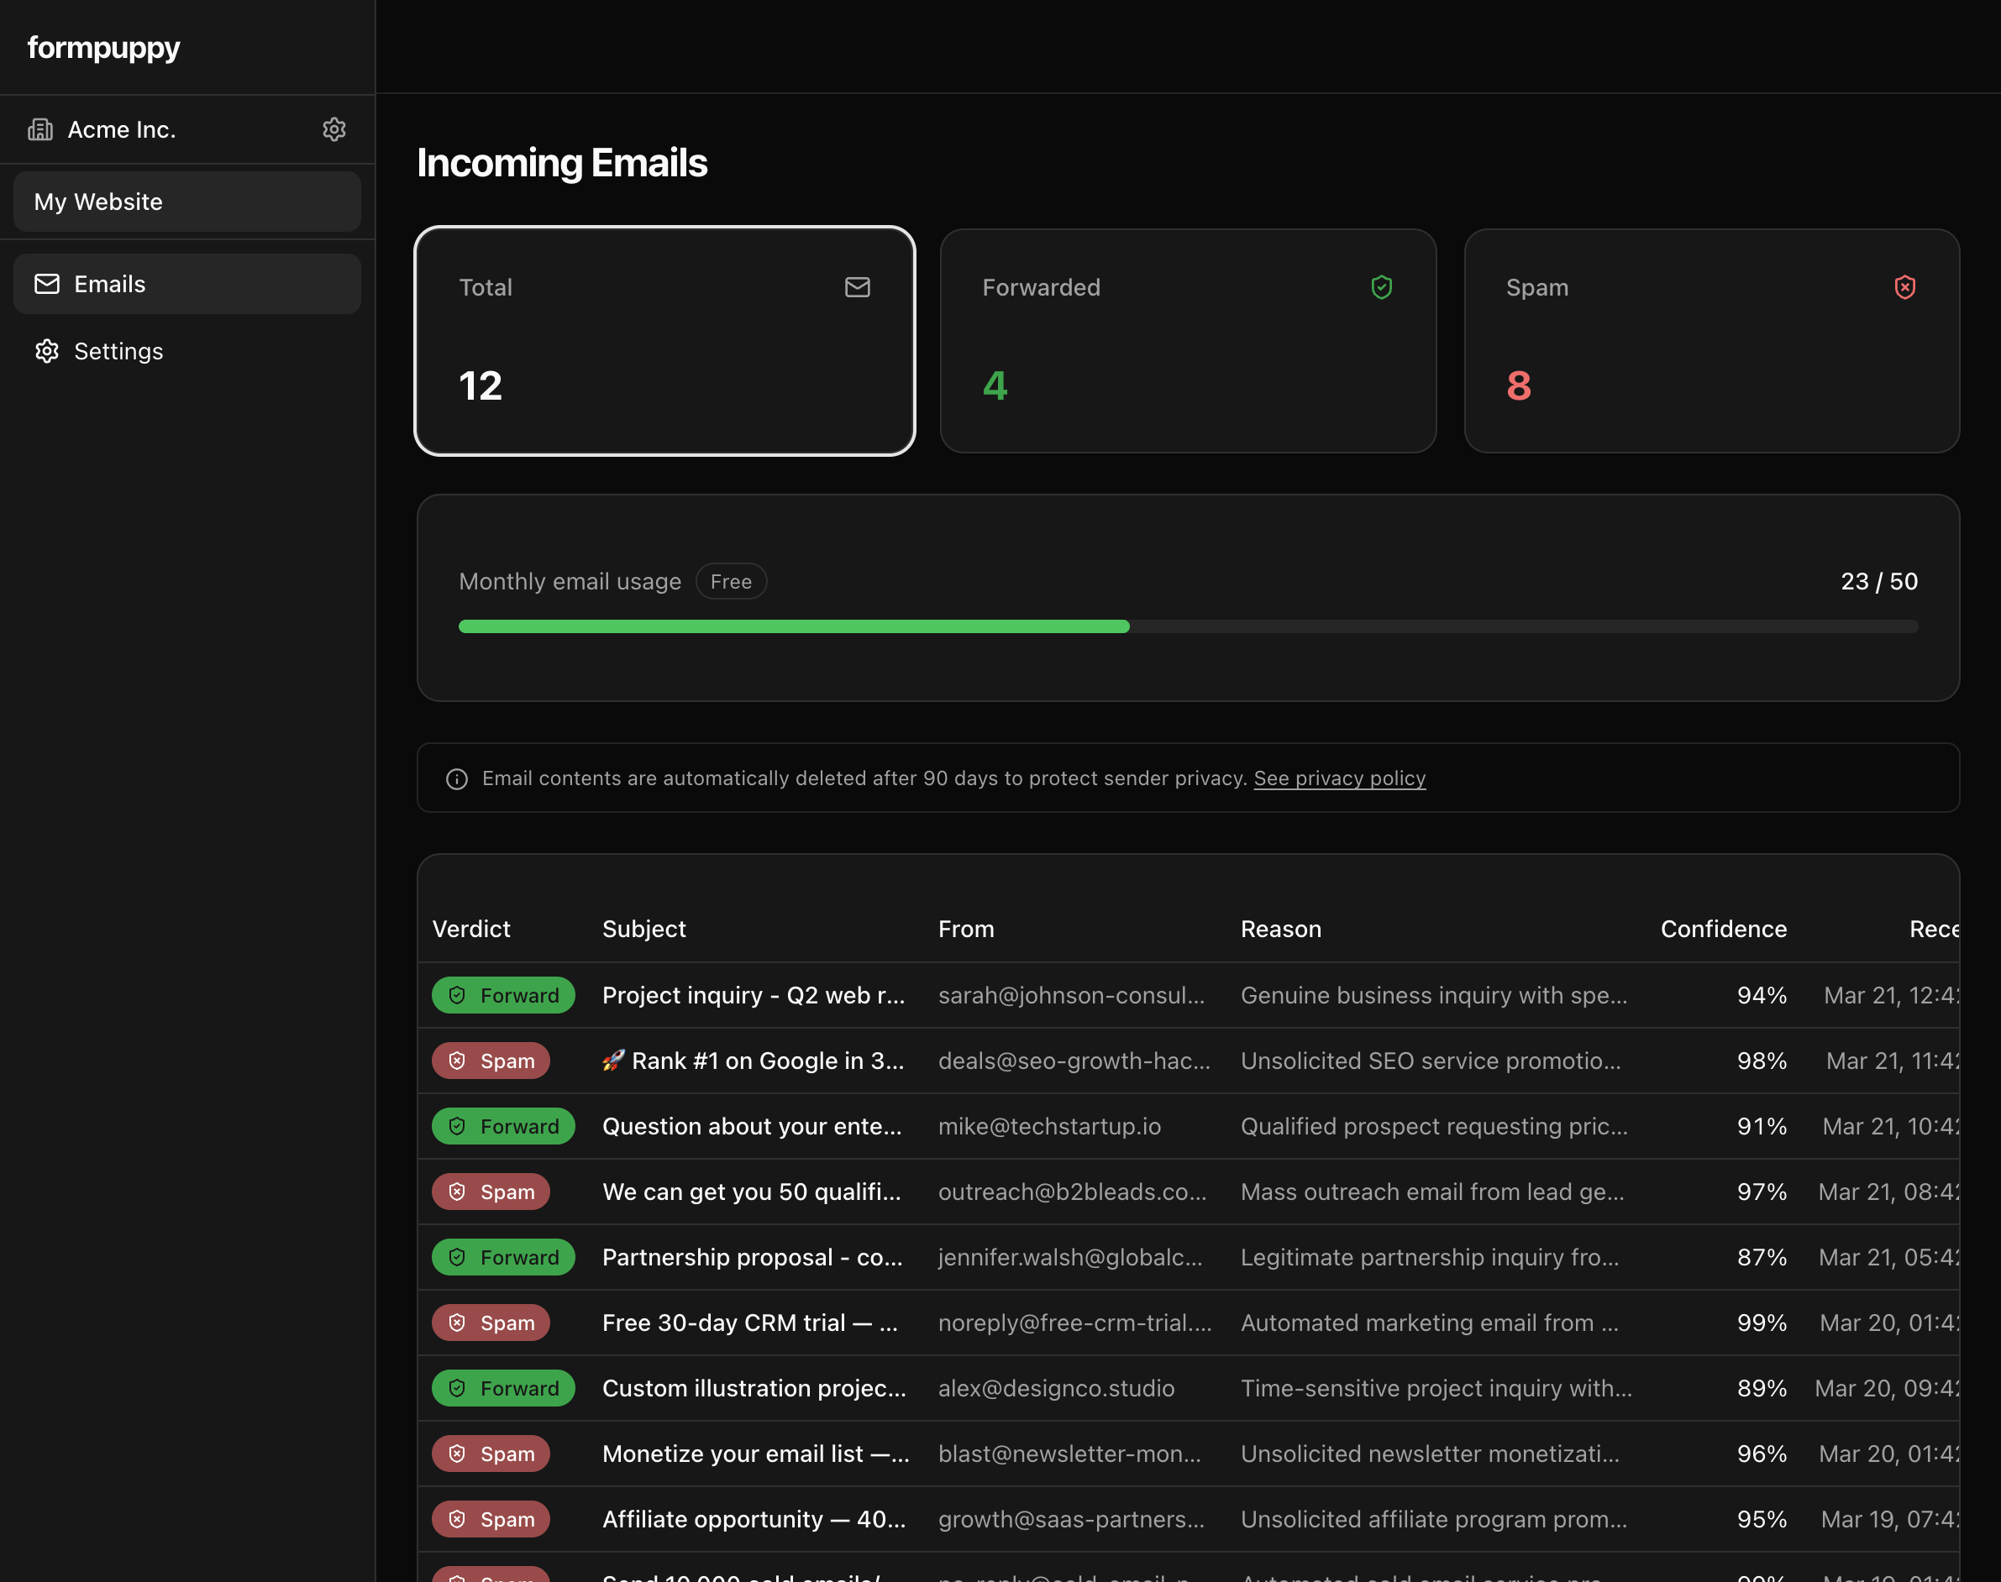
Task: Sort by the Confidence column header
Action: pyautogui.click(x=1722, y=929)
